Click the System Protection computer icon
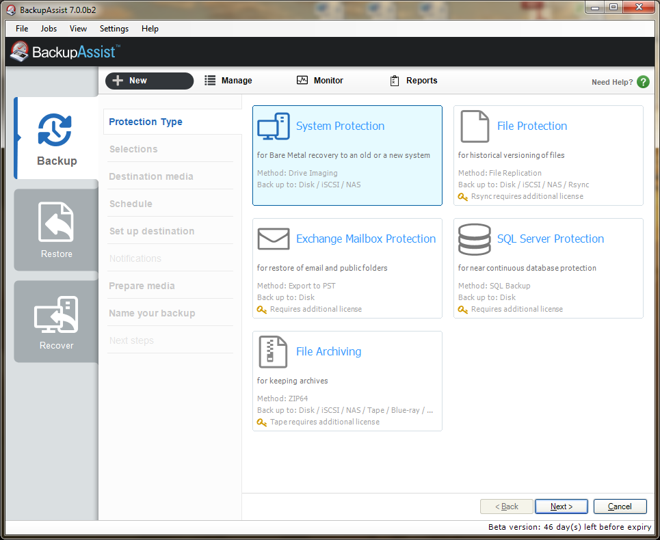The height and width of the screenshot is (540, 660). 274,126
